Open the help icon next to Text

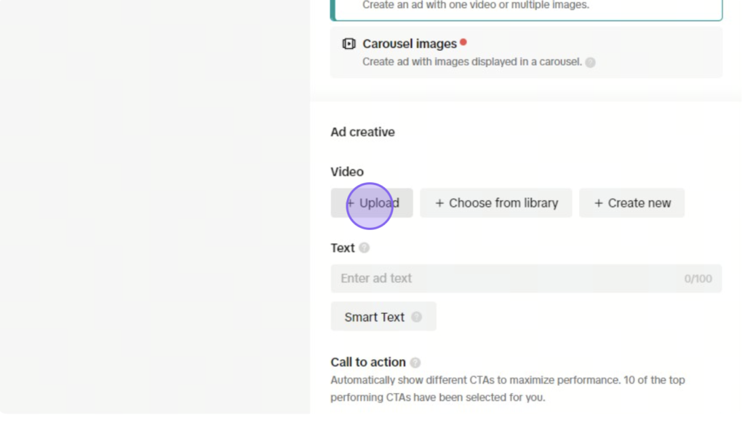[364, 248]
